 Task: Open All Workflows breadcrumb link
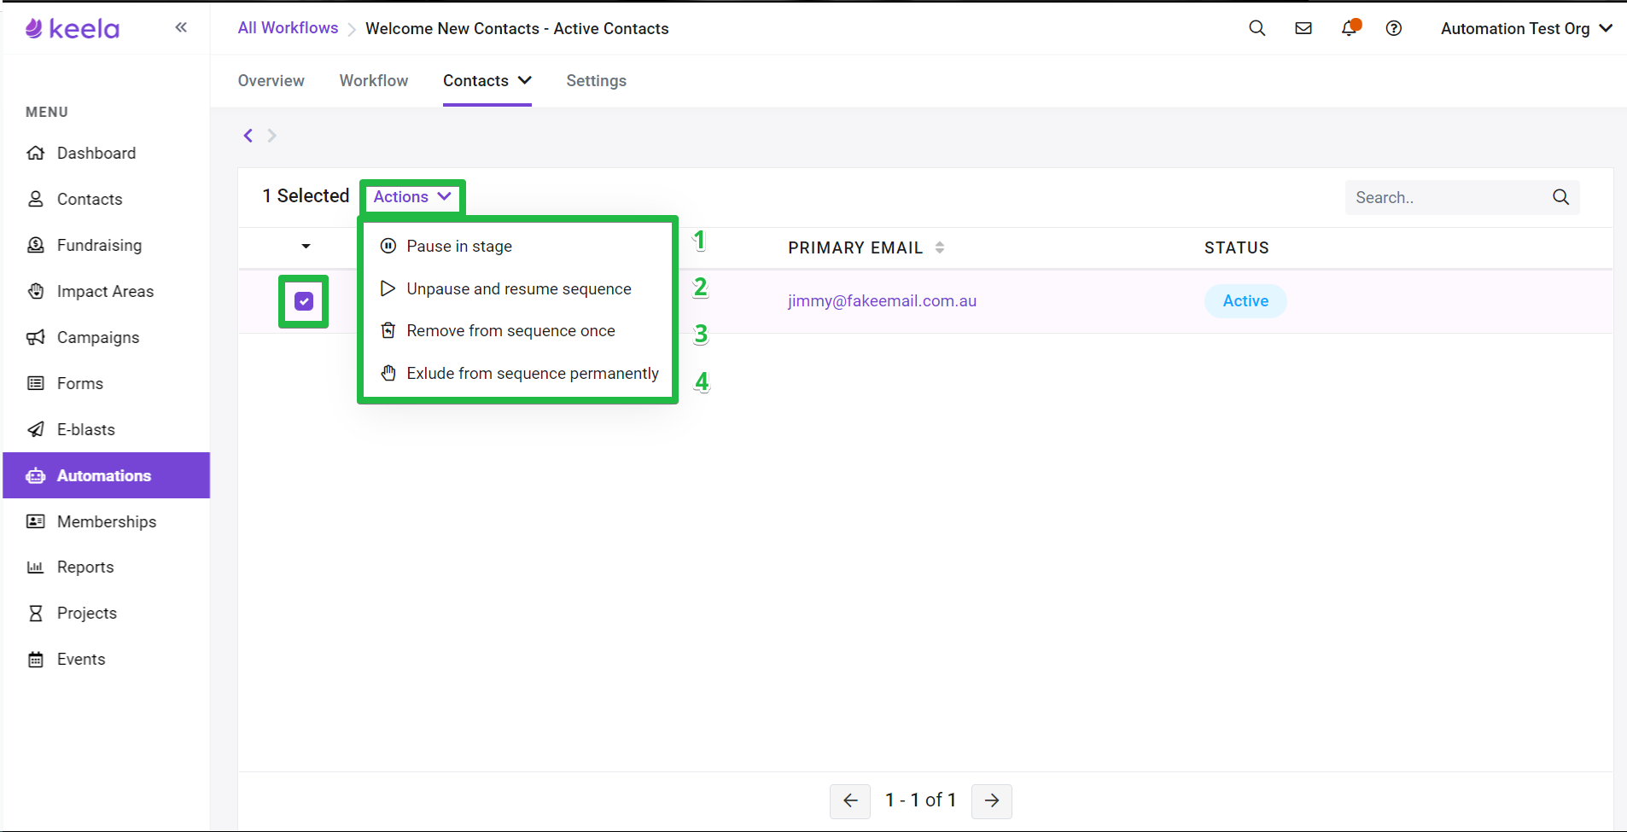point(289,28)
